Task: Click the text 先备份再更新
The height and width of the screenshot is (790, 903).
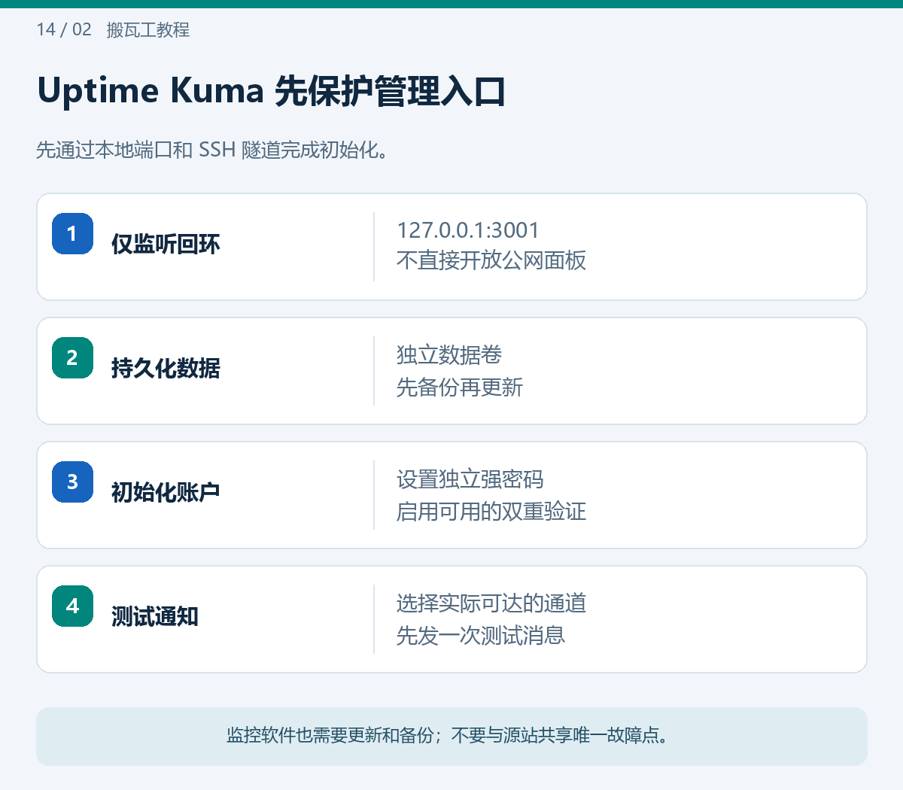Action: point(460,387)
